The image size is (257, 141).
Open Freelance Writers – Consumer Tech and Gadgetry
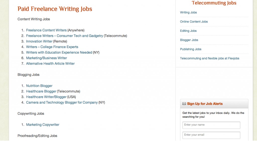(x=65, y=36)
